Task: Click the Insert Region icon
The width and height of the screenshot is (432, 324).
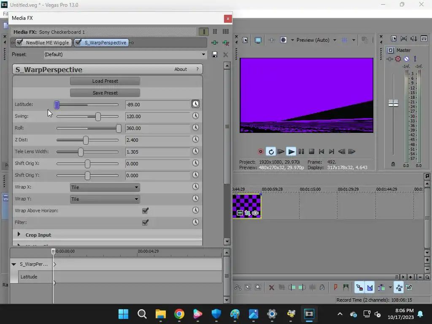Action: 346,287
